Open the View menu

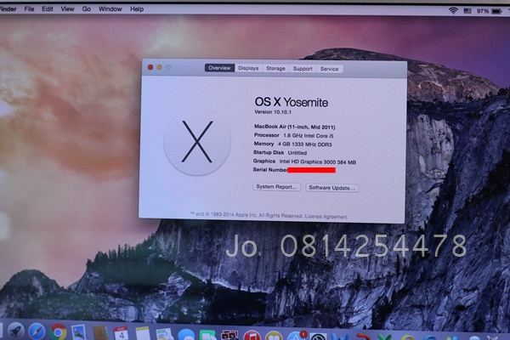tap(67, 9)
